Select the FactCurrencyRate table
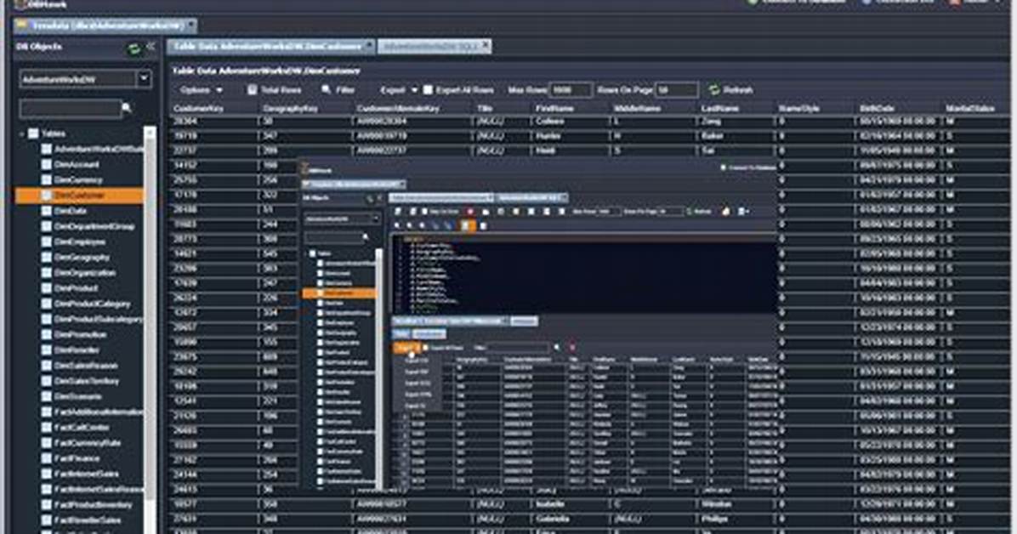 pos(88,443)
